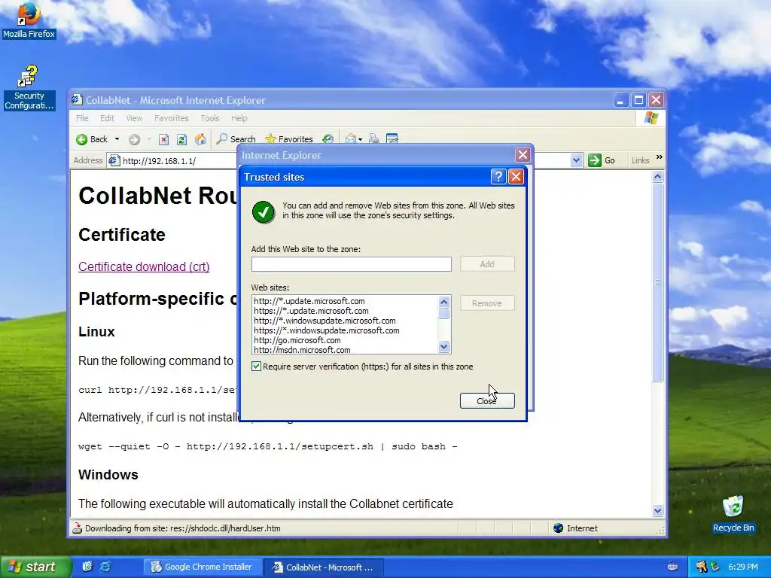Image resolution: width=771 pixels, height=578 pixels.
Task: Select https://*.windowsupdate.microsoft.com entry
Action: [x=327, y=330]
